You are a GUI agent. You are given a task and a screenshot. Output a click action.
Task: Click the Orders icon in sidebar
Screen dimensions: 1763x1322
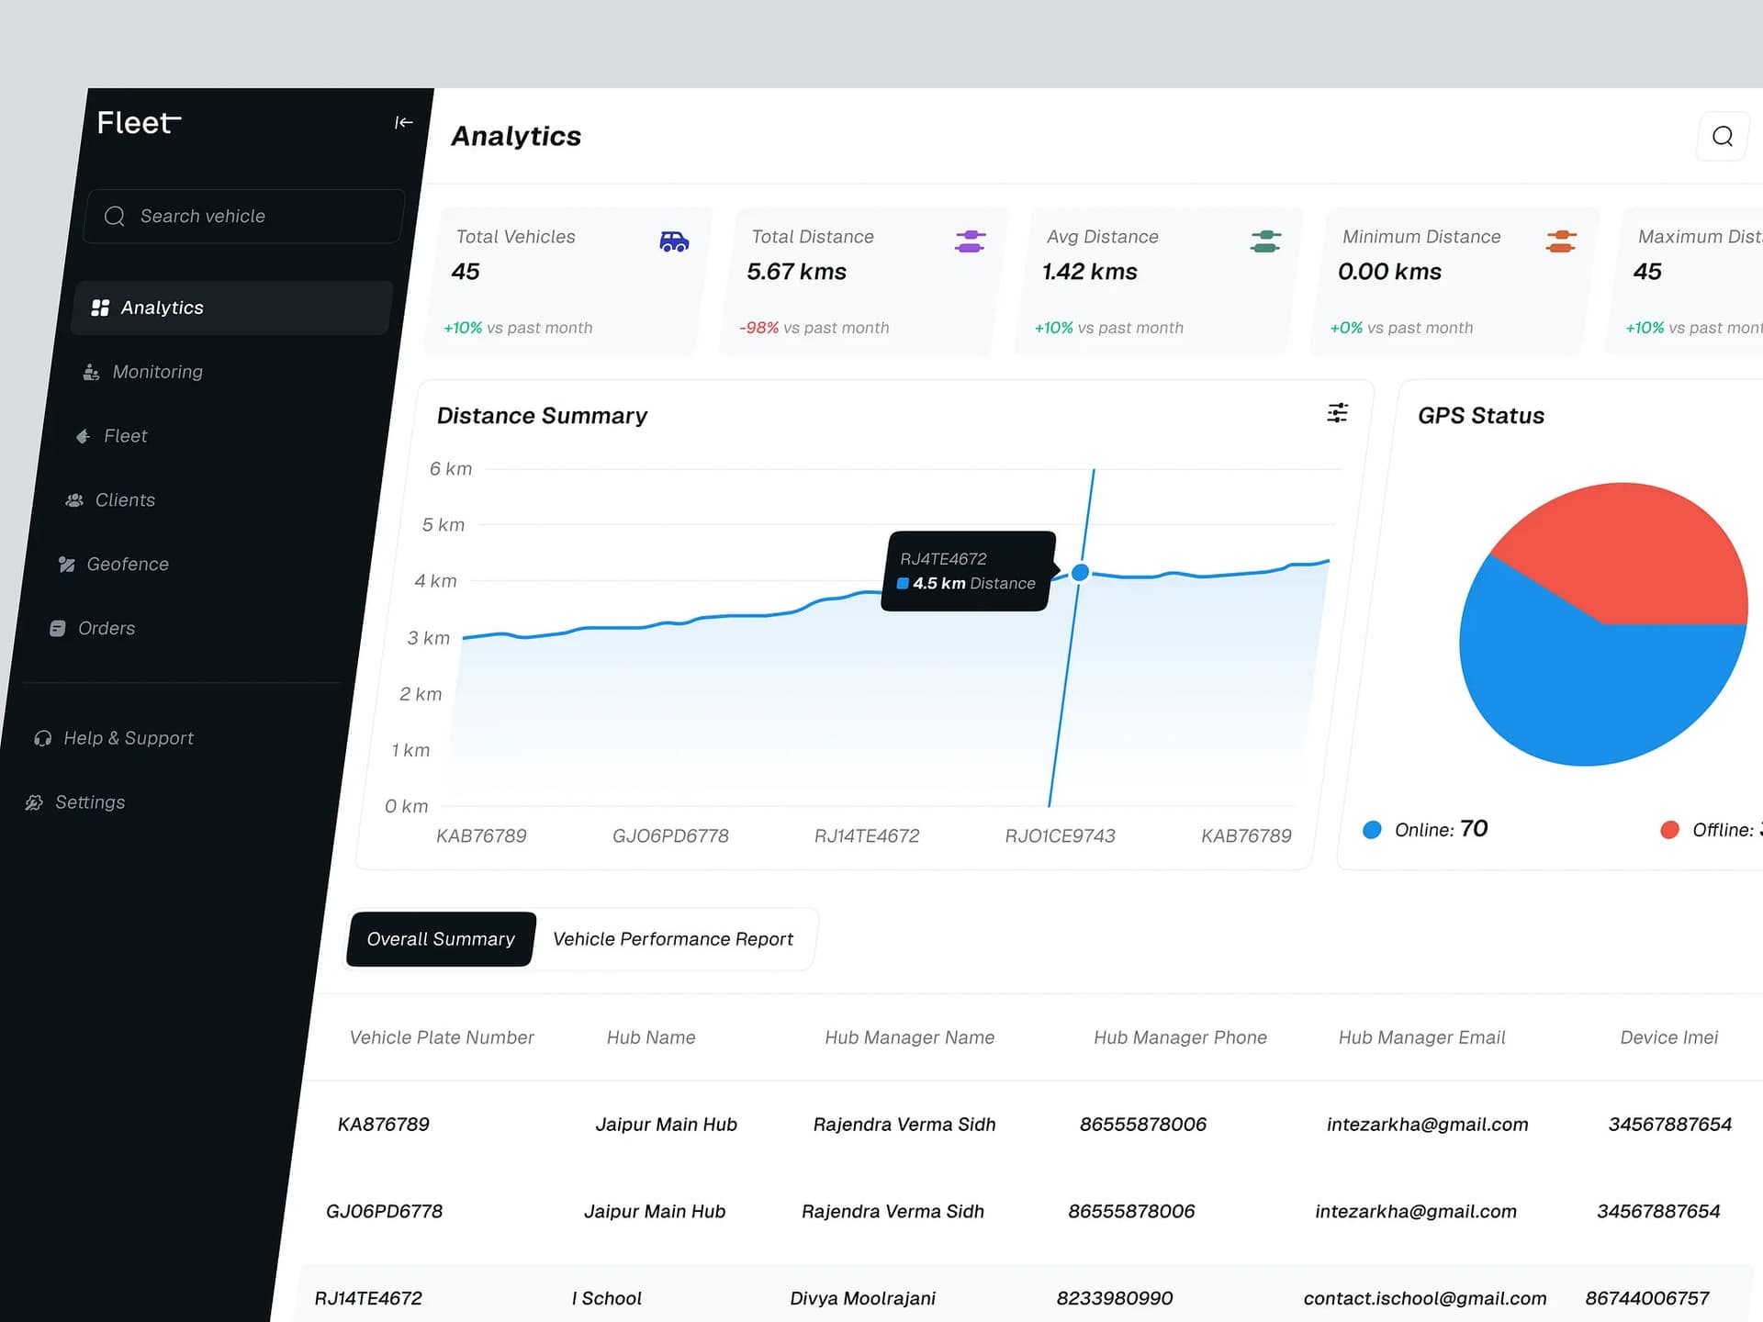pyautogui.click(x=57, y=629)
